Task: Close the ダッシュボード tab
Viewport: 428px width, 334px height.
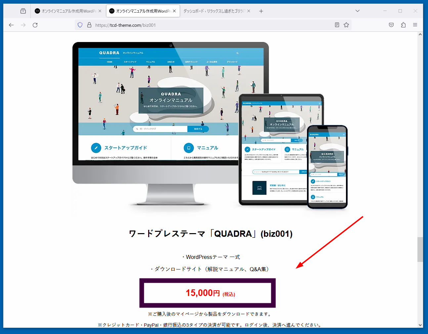Action: pyautogui.click(x=249, y=11)
